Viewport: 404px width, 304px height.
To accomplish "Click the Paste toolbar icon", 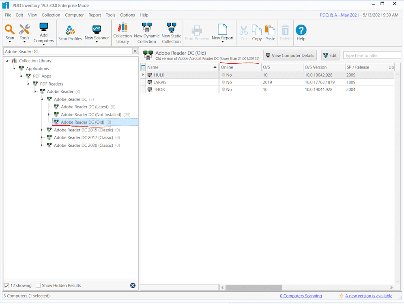I will point(270,30).
